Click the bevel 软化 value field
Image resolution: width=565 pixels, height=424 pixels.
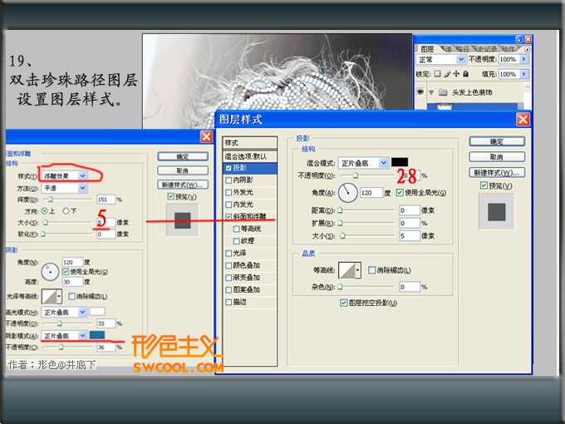pyautogui.click(x=106, y=234)
